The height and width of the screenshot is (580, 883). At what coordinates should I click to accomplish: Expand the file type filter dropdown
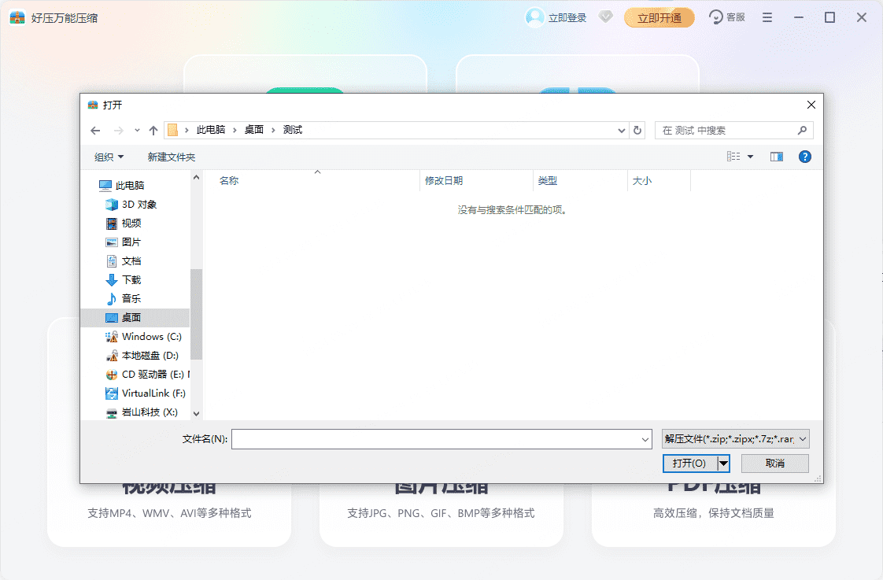point(803,439)
